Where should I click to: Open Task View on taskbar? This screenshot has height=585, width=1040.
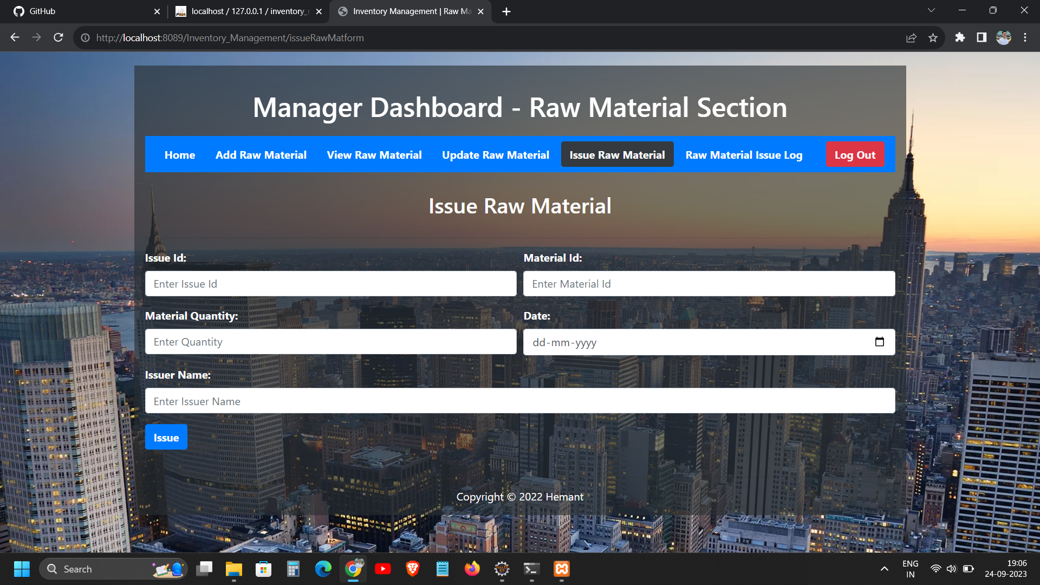[204, 569]
